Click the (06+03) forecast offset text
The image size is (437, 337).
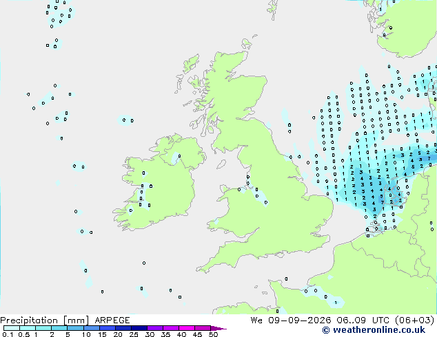tap(415, 320)
